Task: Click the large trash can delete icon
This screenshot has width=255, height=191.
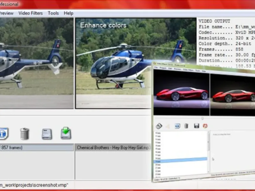Action: (25, 134)
